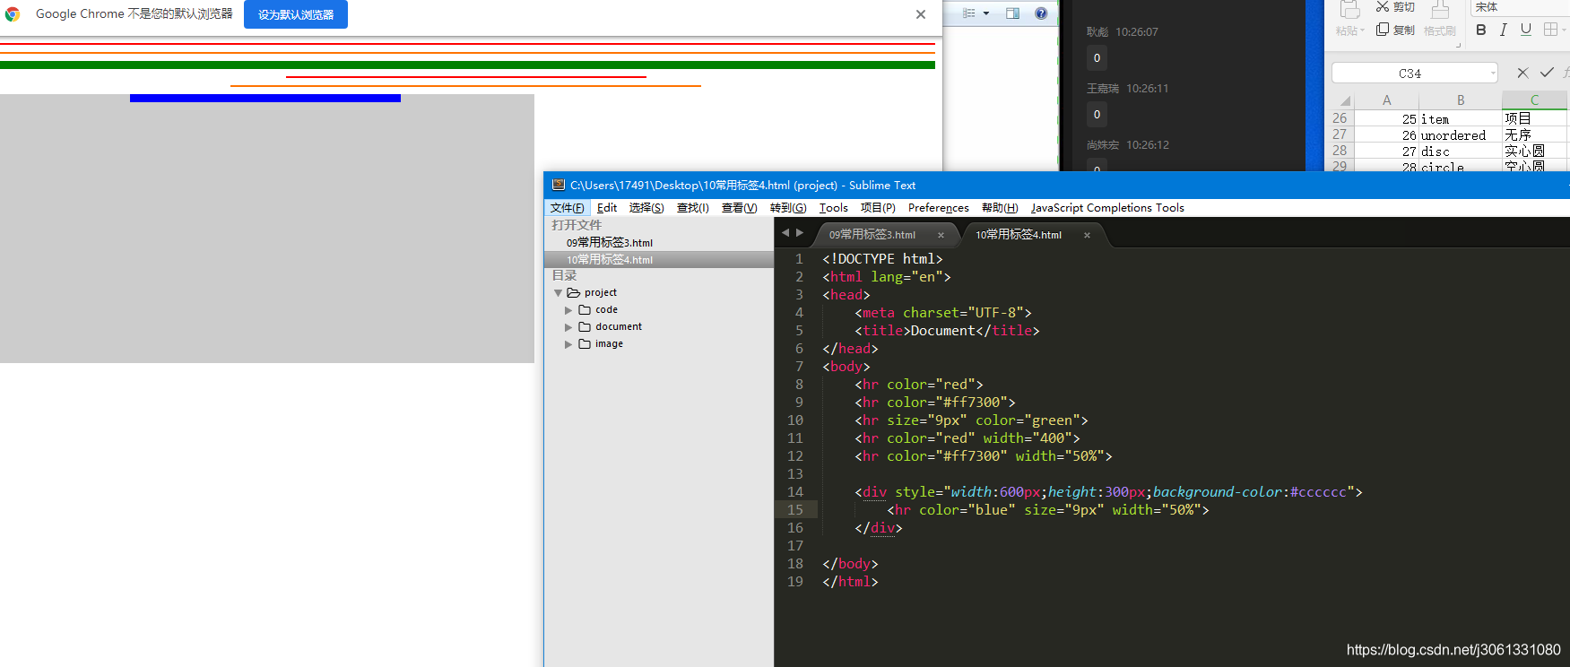Screen dimensions: 1570x667
Task: Click the 宋体 font name box
Action: 1520,7
